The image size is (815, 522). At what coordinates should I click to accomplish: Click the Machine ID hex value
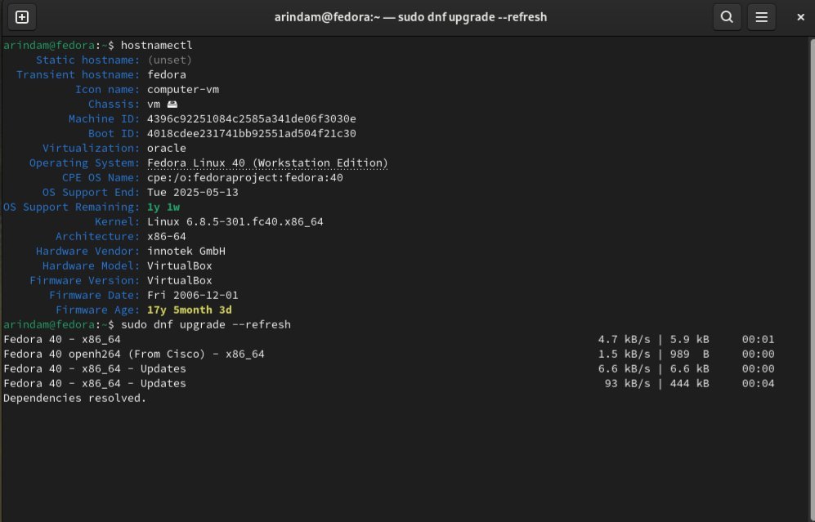(x=251, y=119)
